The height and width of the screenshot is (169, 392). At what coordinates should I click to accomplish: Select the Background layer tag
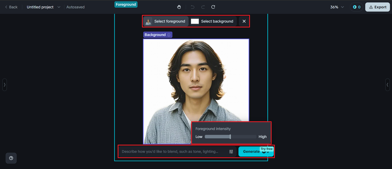coord(158,35)
